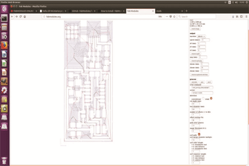
Task: Open LibreOffice Impress from launcher
Action: point(4,72)
